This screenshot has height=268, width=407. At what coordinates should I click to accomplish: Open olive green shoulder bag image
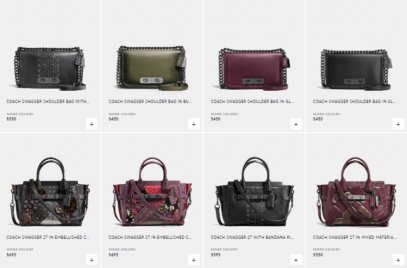coord(152,68)
